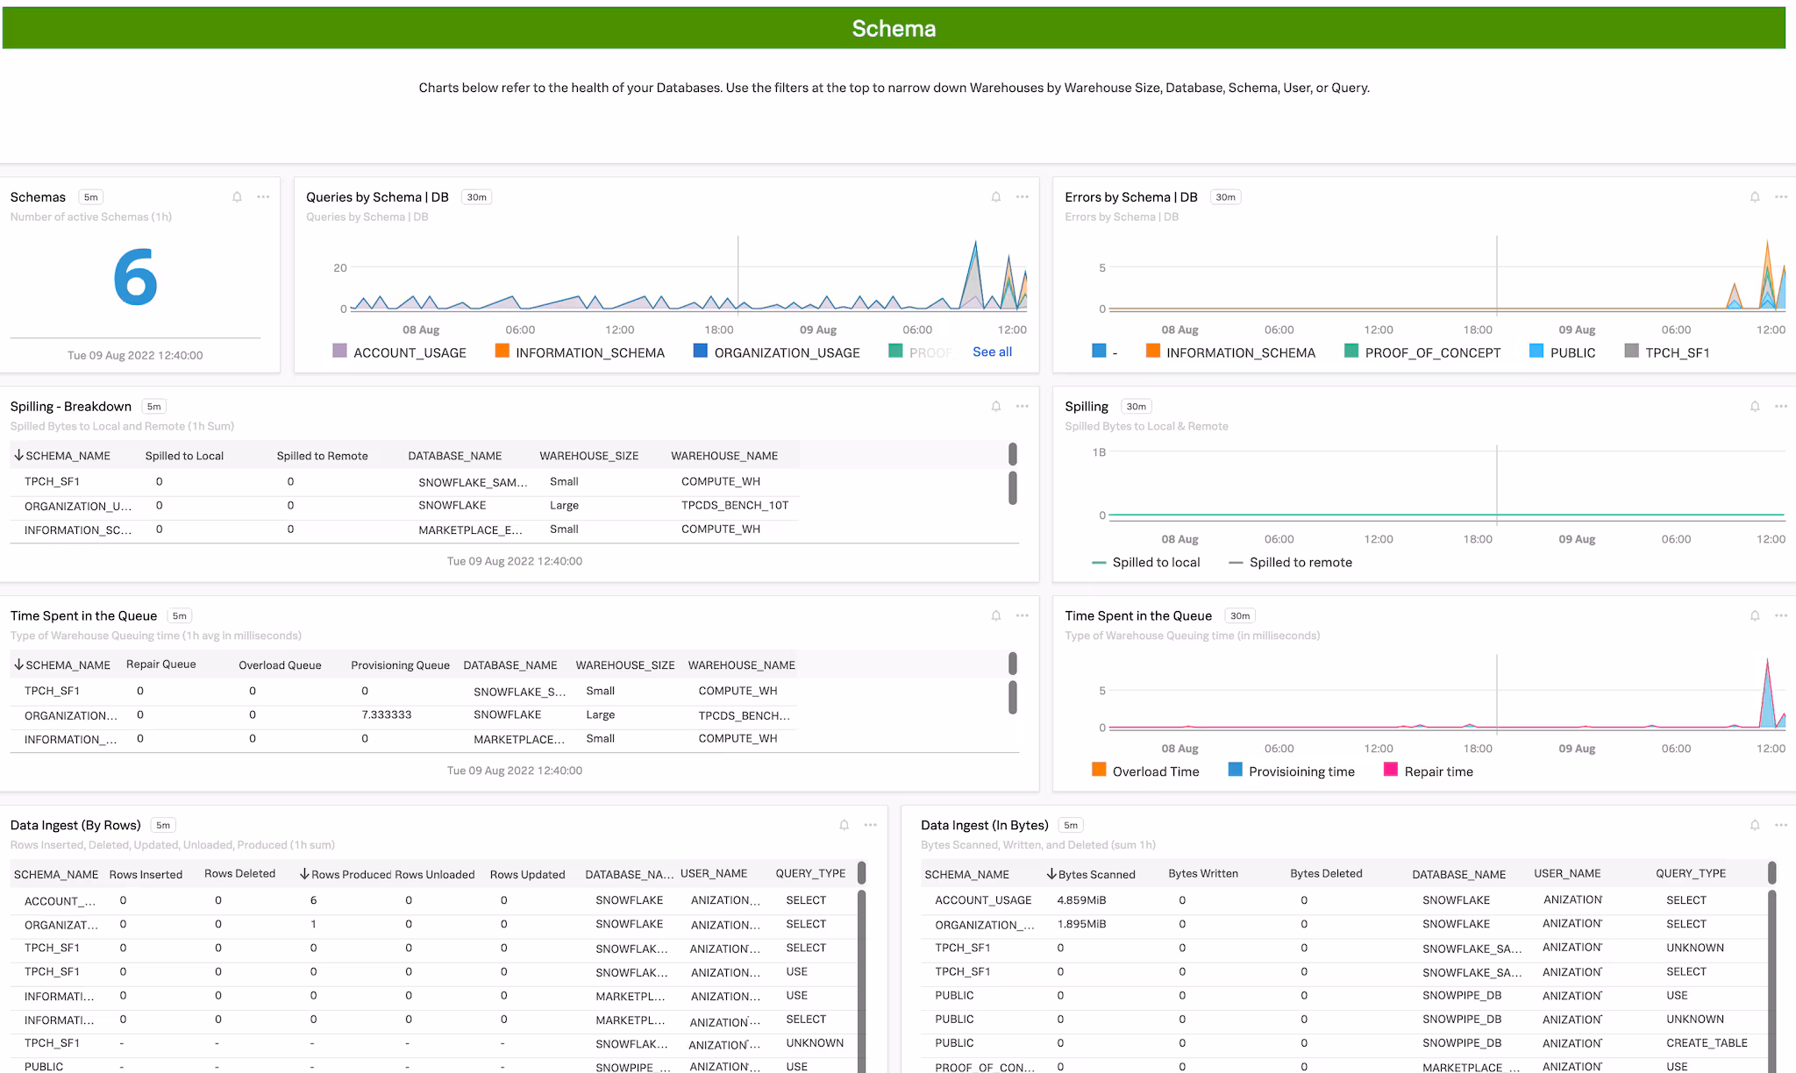Click the 30m badge on Errors by Schema
This screenshot has width=1796, height=1073.
click(x=1225, y=197)
